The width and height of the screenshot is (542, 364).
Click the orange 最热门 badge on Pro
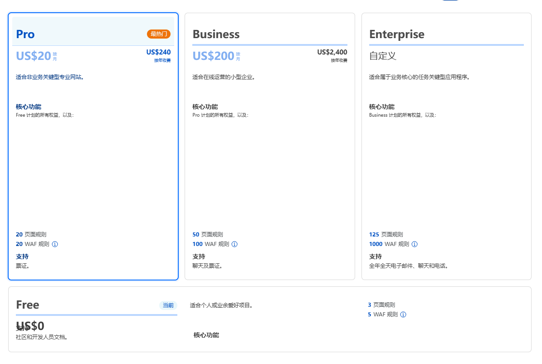coord(159,34)
